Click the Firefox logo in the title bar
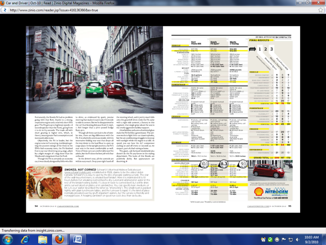Viewport: 326px width, 245px height. tap(2, 3)
